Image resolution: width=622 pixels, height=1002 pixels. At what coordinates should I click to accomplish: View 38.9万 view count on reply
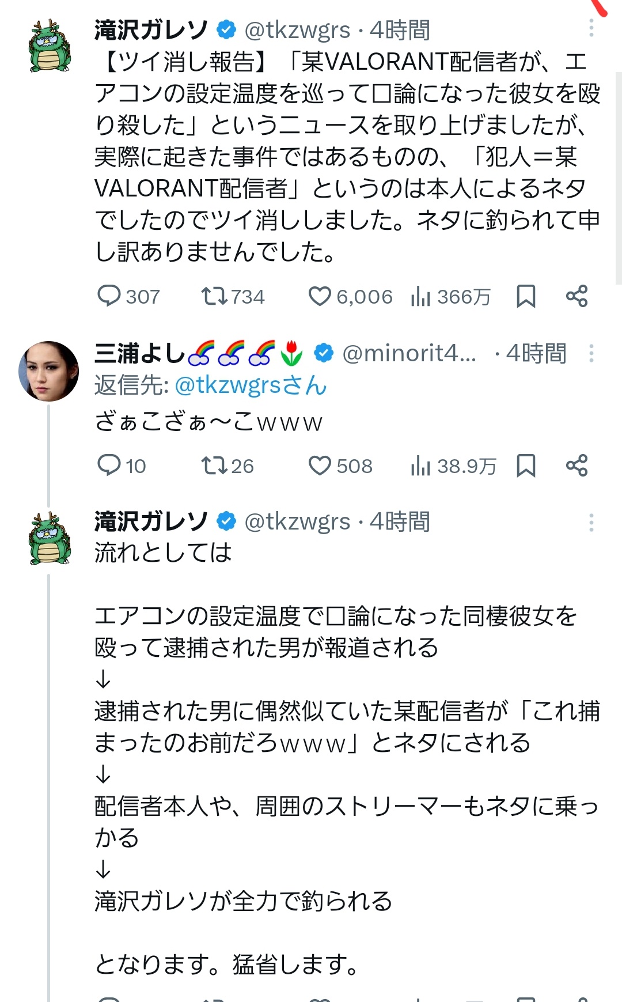point(453,466)
